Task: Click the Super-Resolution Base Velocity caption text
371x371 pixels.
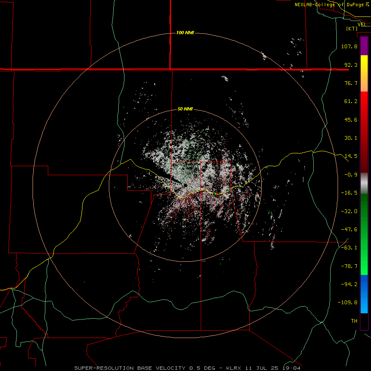Action: point(188,368)
